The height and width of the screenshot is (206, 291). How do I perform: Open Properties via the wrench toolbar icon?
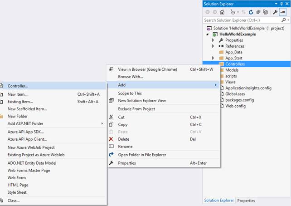click(275, 12)
